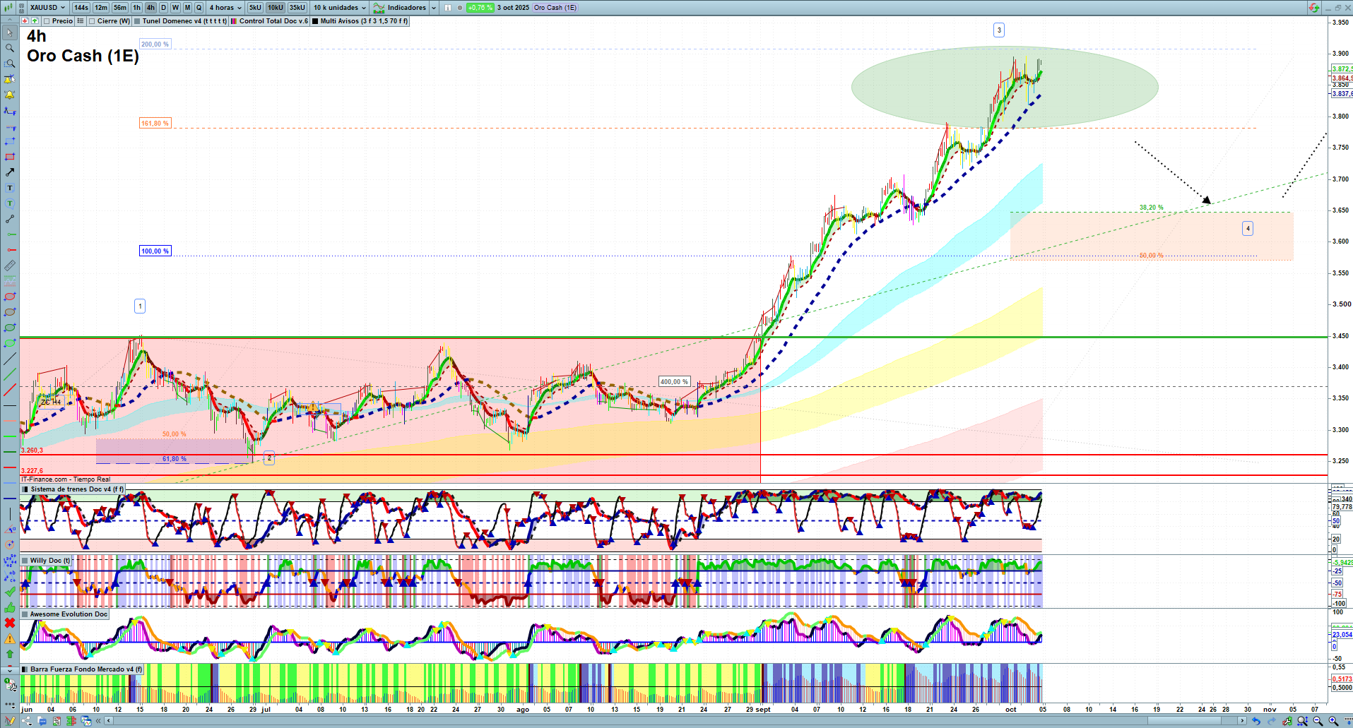
Task: Select the bell alert tool
Action: tap(10, 95)
